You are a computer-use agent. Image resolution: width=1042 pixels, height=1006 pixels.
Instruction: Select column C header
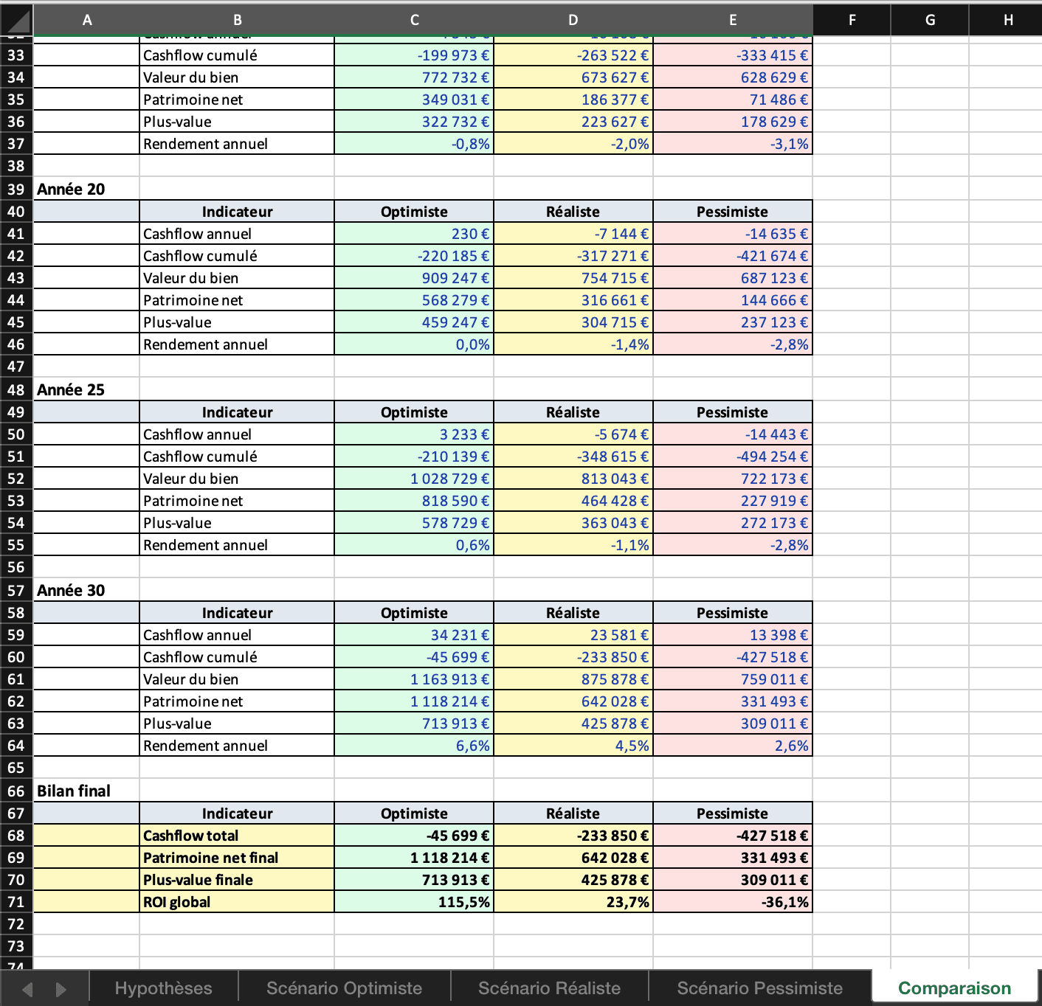[x=414, y=20]
